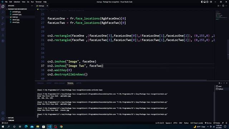The width and height of the screenshot is (229, 129).
Task: Open run options dropdown beside play icon
Action: point(220,6)
